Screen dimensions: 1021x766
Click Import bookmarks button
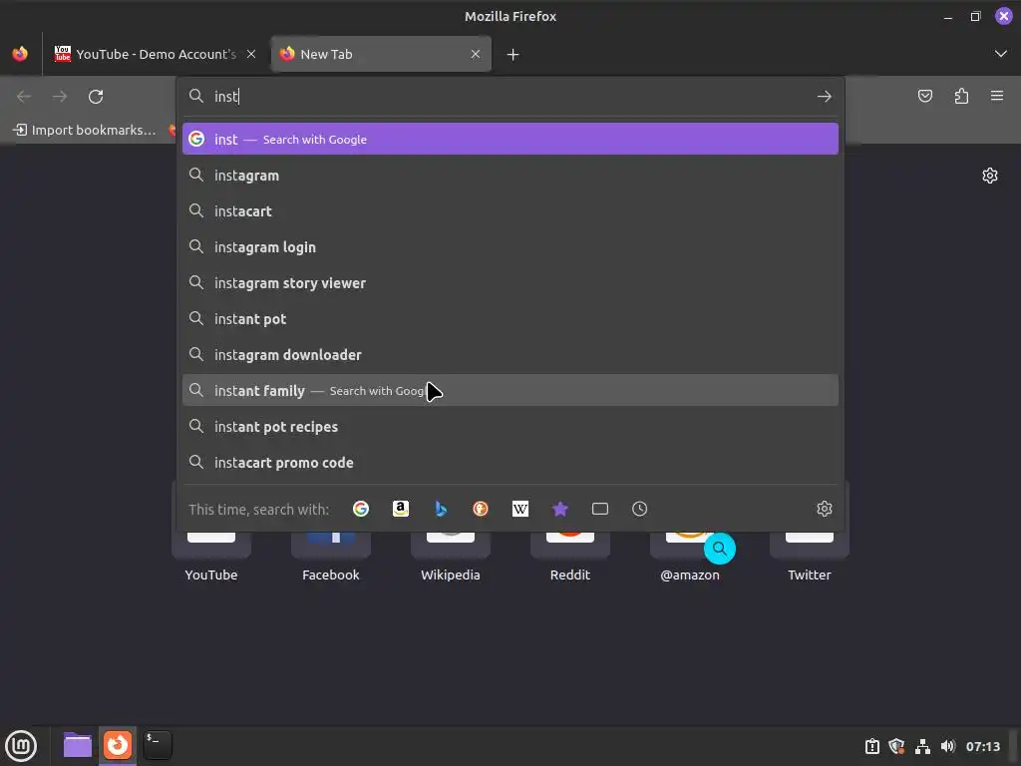[85, 130]
